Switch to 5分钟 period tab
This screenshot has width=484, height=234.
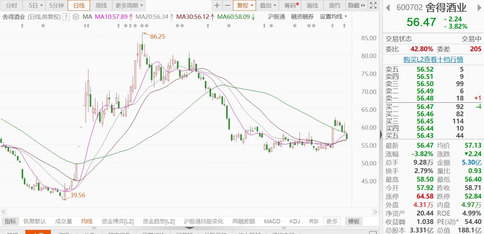pyautogui.click(x=57, y=5)
